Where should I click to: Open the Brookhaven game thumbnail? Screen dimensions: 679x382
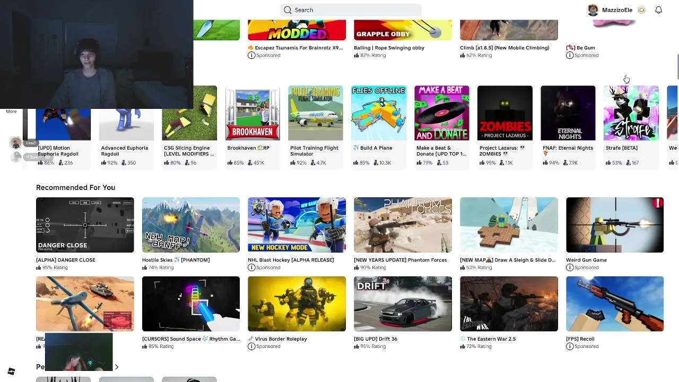click(253, 113)
